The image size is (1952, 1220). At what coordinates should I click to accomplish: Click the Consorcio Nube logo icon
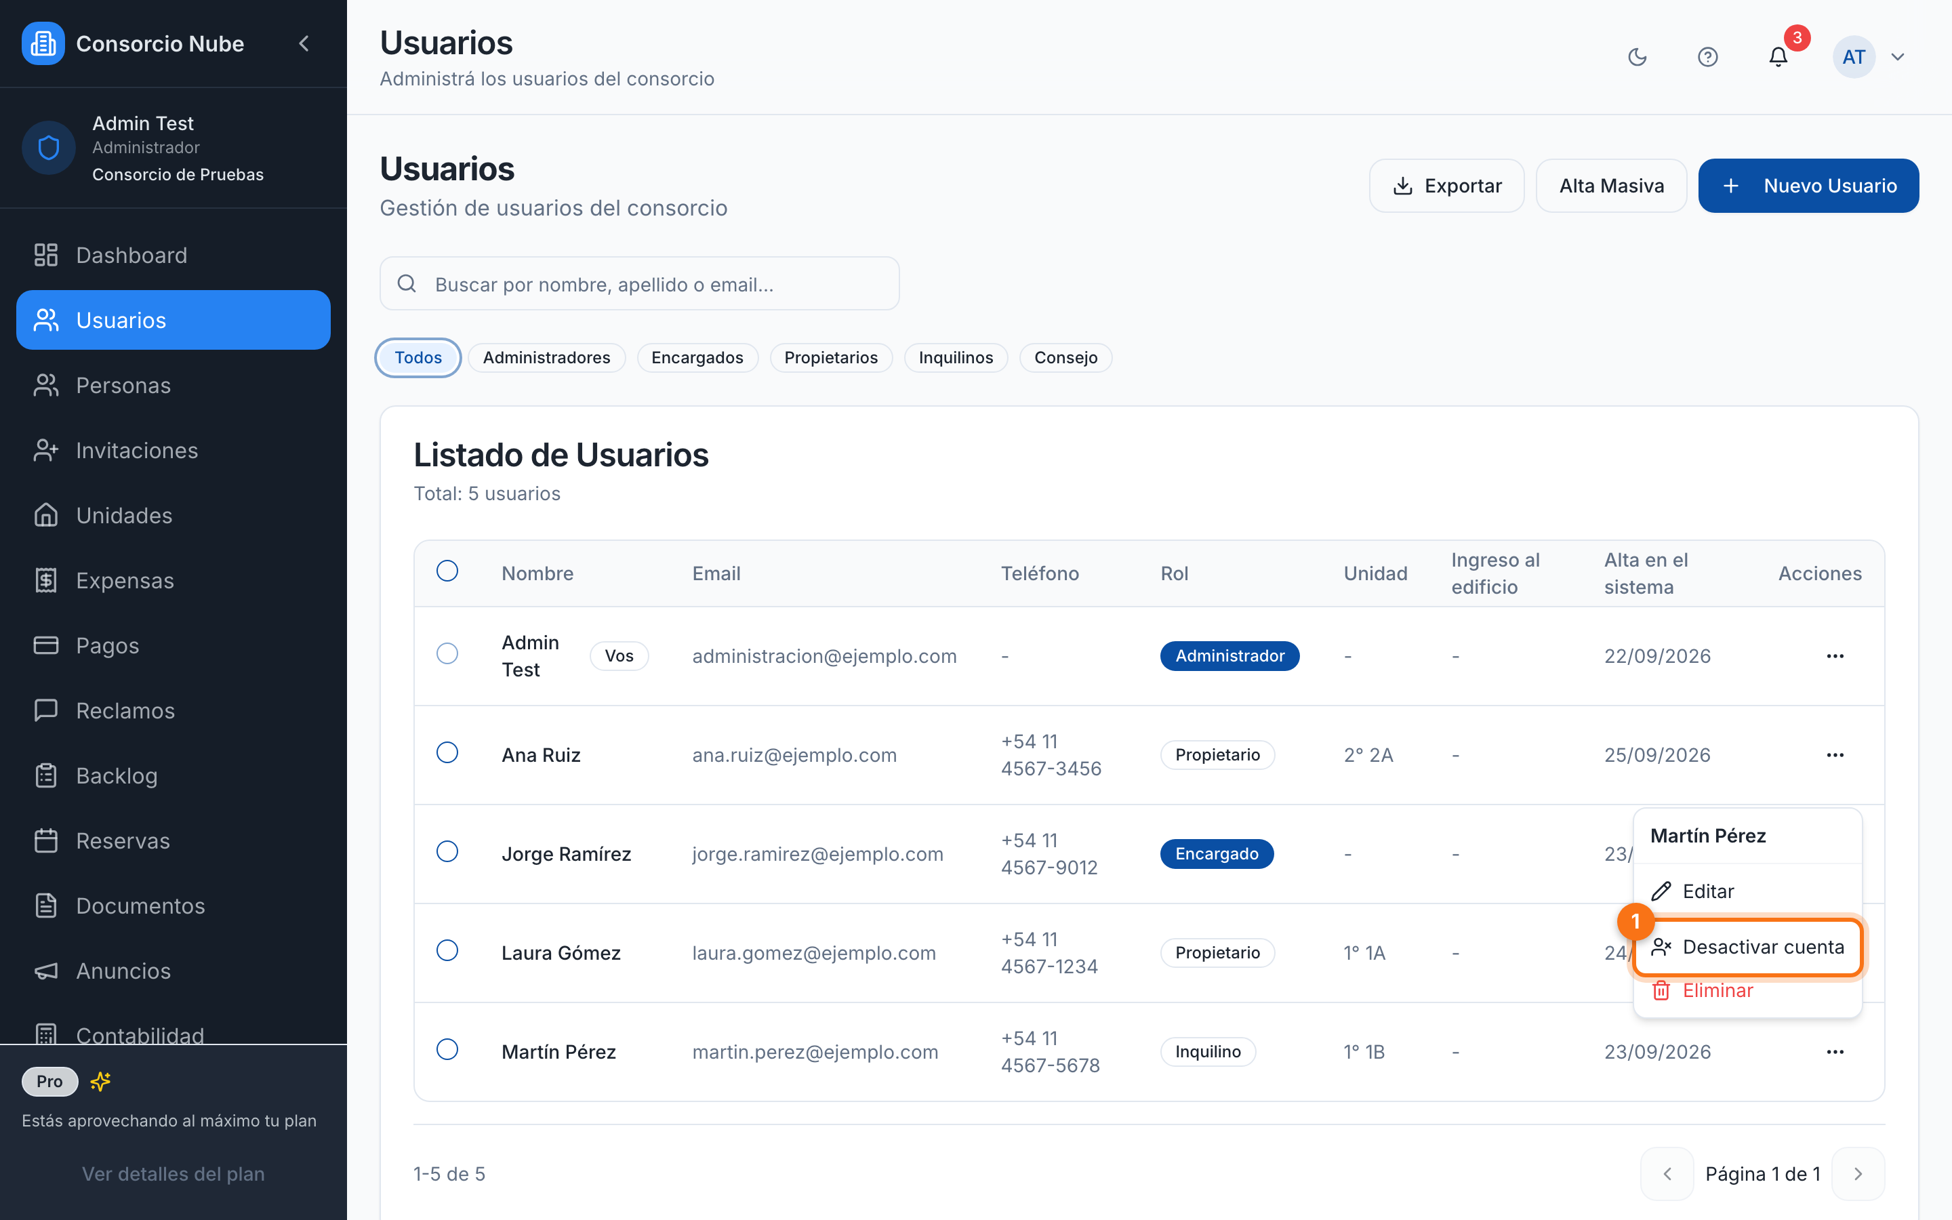click(x=43, y=43)
